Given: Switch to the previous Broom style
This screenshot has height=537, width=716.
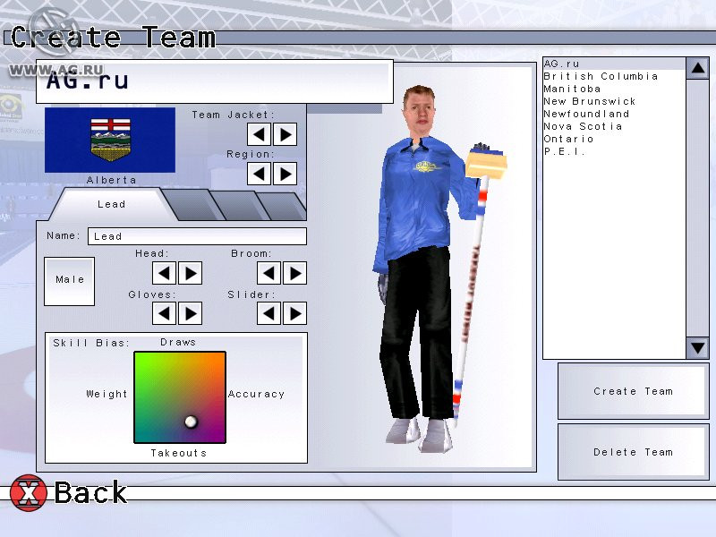Looking at the screenshot, I should [269, 273].
